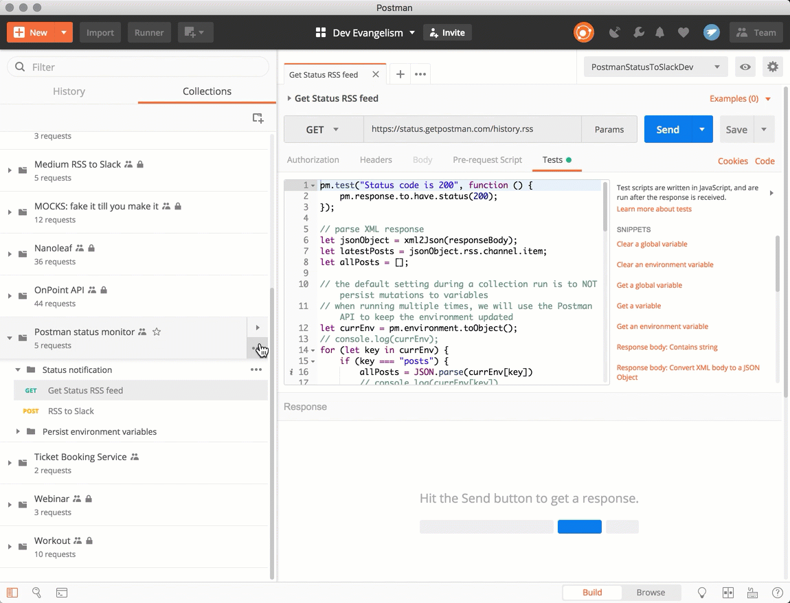
Task: Open the user avatar menu
Action: coord(712,33)
